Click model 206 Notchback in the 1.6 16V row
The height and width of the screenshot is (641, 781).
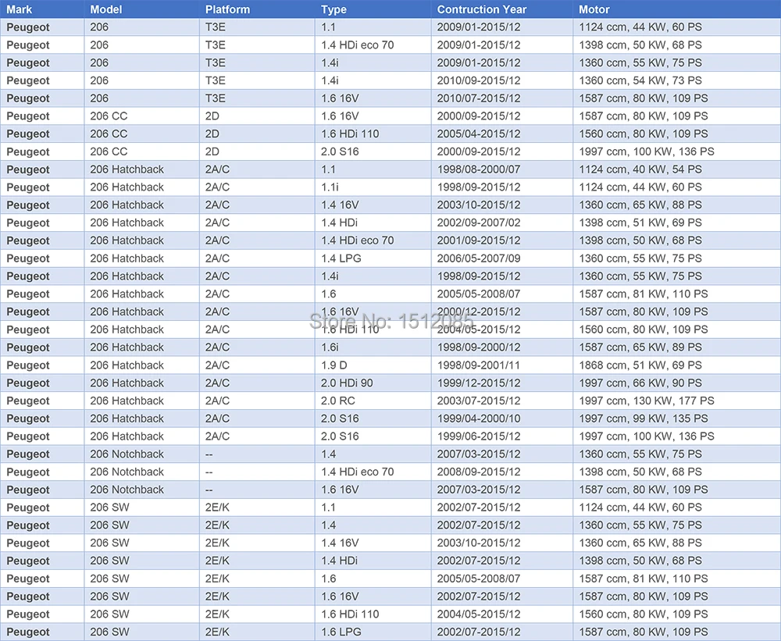tap(127, 490)
